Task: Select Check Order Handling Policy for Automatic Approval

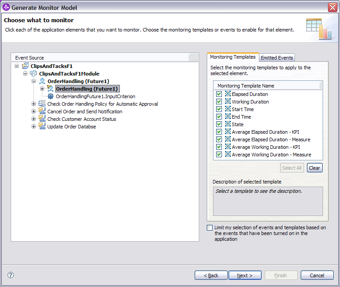Action: coord(102,104)
